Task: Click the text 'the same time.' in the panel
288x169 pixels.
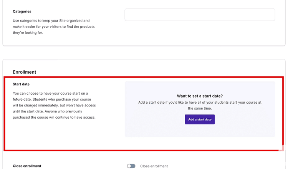Action: (x=200, y=108)
